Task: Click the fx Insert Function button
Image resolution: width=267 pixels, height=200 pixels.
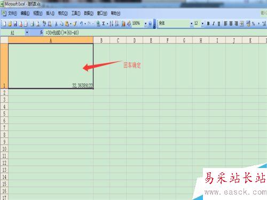Action: [x=41, y=33]
